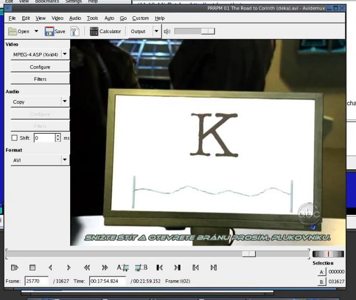Open the Help menu
This screenshot has width=356, height=300.
pyautogui.click(x=160, y=18)
